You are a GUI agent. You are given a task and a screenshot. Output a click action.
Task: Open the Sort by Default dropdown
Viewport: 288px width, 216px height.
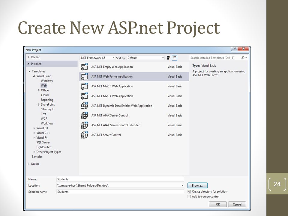click(145, 58)
